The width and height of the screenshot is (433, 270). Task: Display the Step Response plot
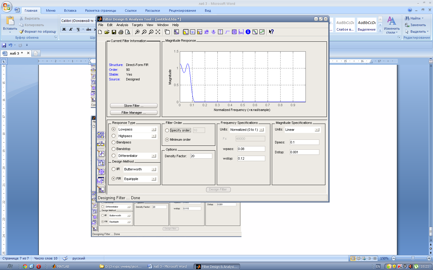[227, 32]
